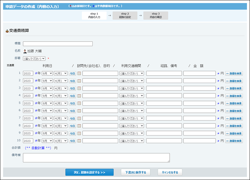The image size is (250, 180).
Task: Select the step 2 経路の設定 tab
Action: point(125,15)
